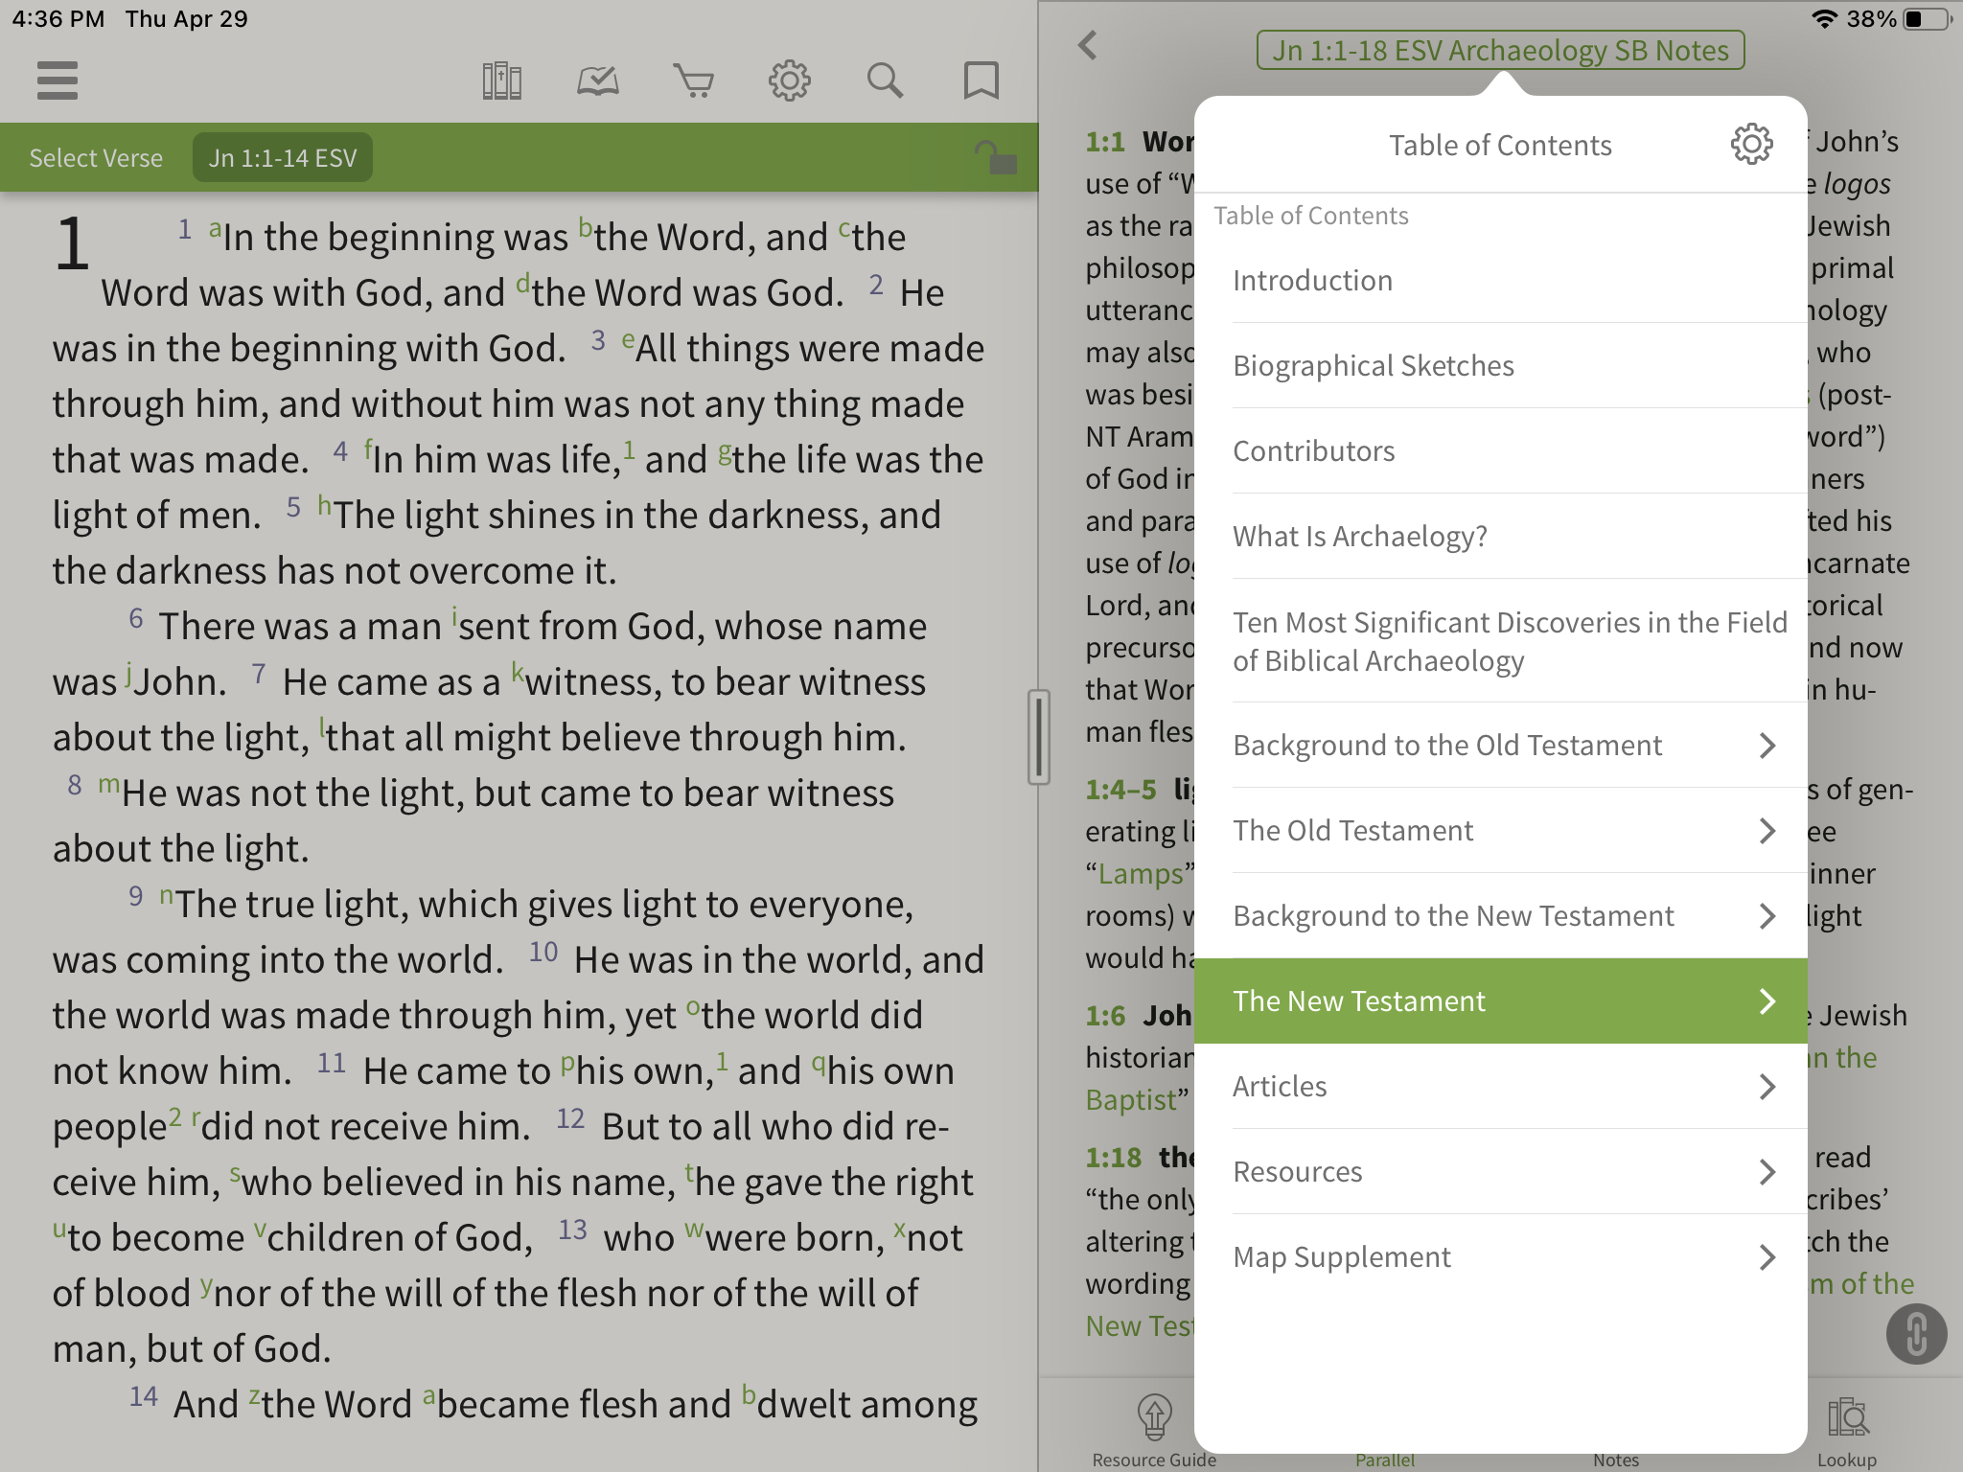This screenshot has height=1472, width=1963.
Task: Tap cross-reference e before All things
Action: click(x=628, y=340)
